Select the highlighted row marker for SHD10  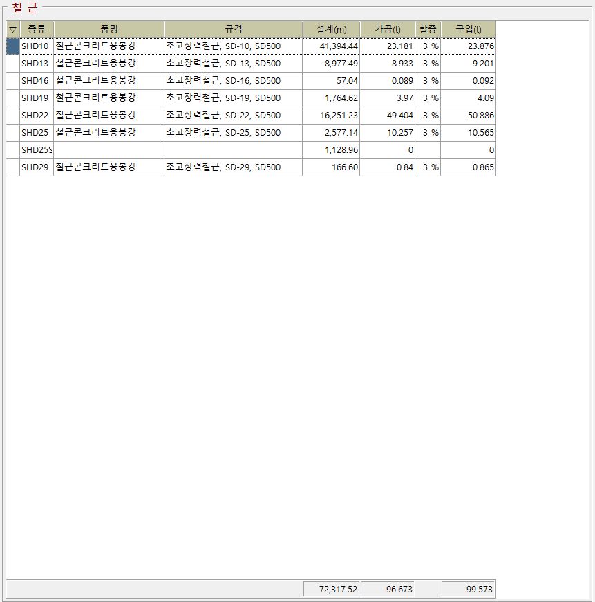[12, 46]
